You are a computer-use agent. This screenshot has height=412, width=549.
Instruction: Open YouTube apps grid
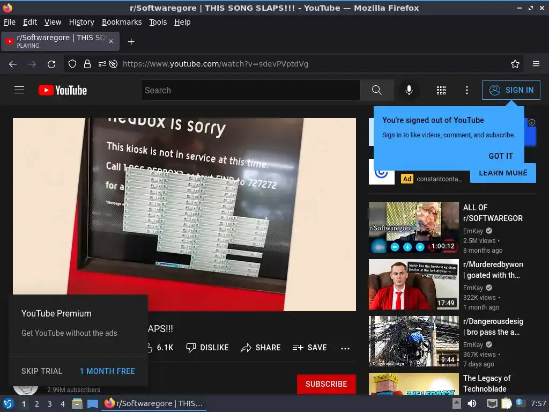tap(441, 90)
